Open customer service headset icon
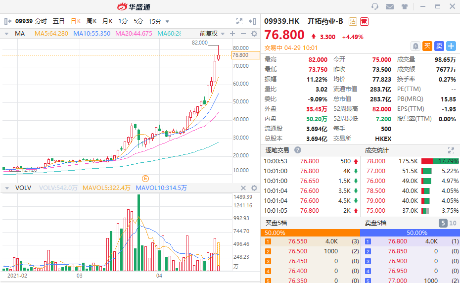 (x=375, y=6)
